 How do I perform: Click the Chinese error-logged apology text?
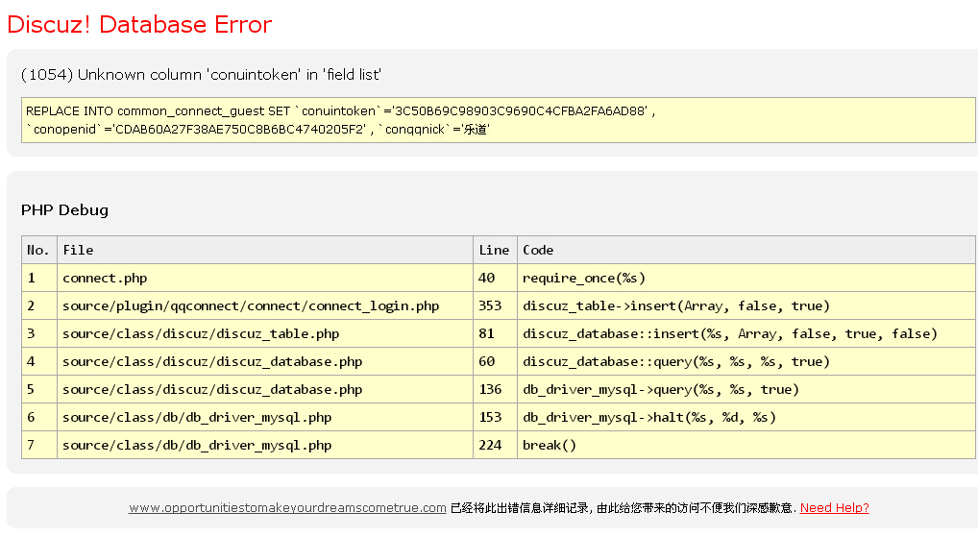point(623,507)
